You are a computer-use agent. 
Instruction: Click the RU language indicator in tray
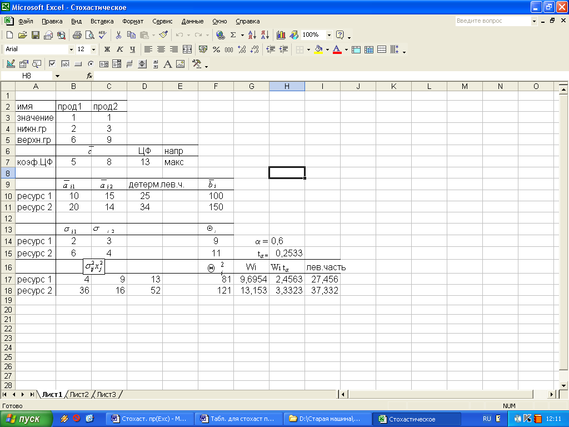[x=487, y=419]
